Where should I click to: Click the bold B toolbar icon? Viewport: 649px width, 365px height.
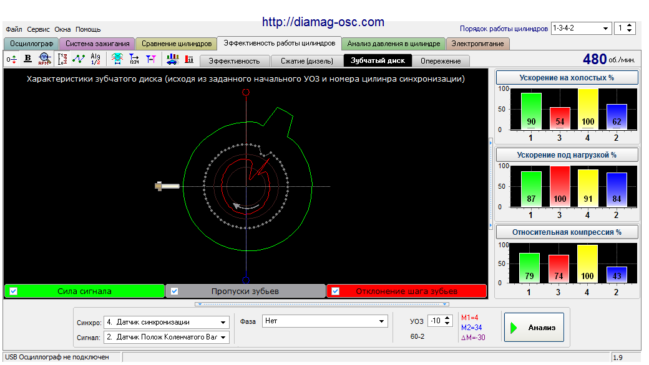click(x=27, y=59)
